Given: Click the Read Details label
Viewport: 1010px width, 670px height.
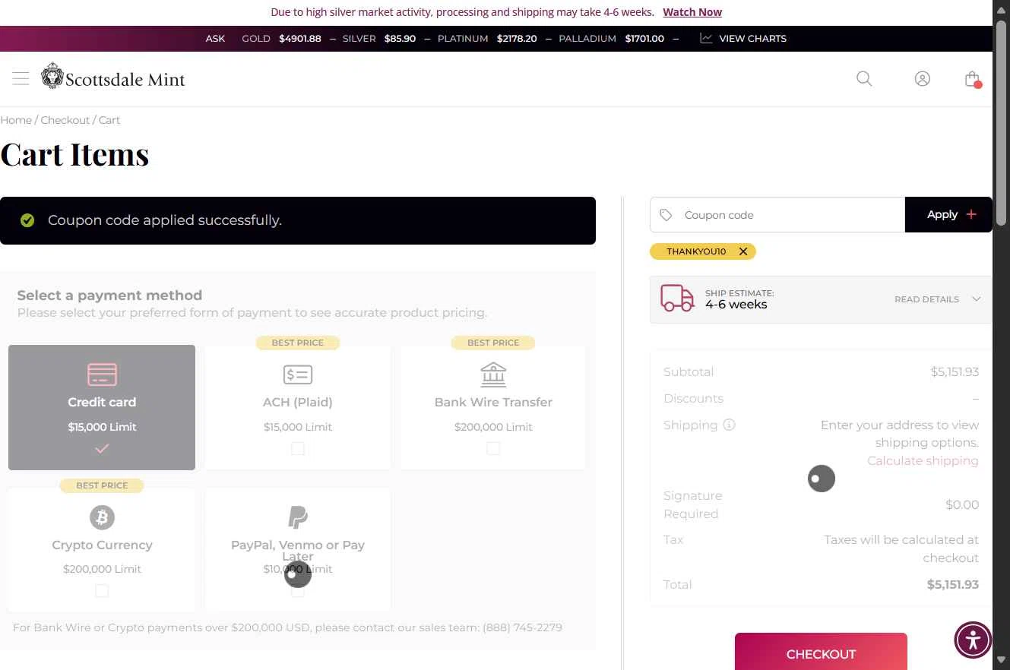Looking at the screenshot, I should click(926, 299).
